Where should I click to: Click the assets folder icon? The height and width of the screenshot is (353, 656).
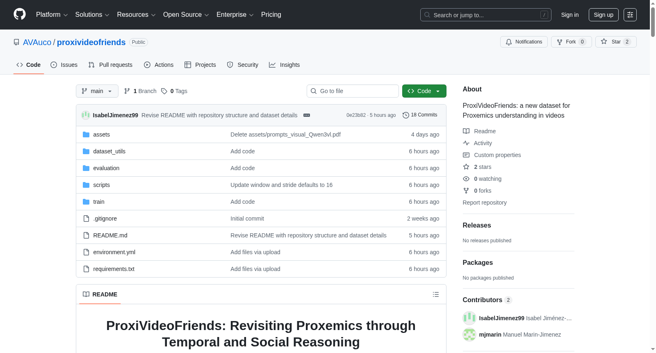pos(86,134)
